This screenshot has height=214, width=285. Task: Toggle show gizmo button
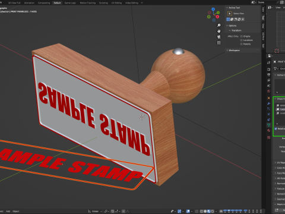point(179,211)
